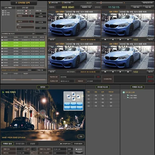Switch to the camera info tab (카메라 정보)
155x155 pixels.
coord(7,144)
